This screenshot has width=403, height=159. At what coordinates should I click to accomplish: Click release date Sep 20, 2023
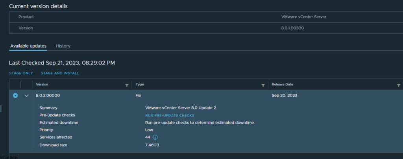tap(284, 95)
